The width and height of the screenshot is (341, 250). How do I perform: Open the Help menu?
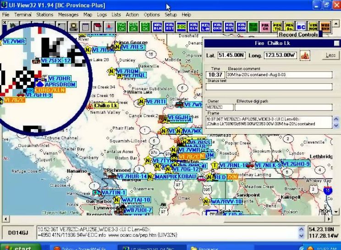[187, 15]
